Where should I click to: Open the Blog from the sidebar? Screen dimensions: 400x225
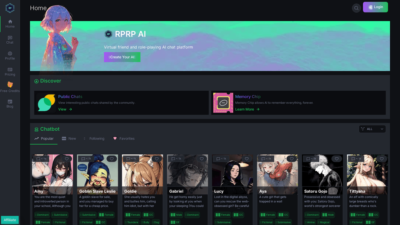10,104
